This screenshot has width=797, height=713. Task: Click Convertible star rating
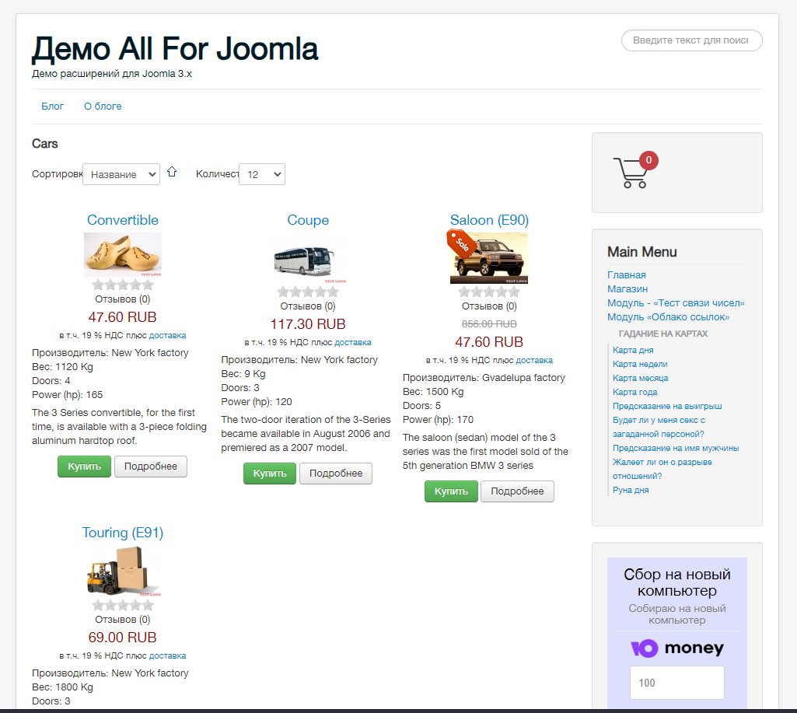point(123,285)
